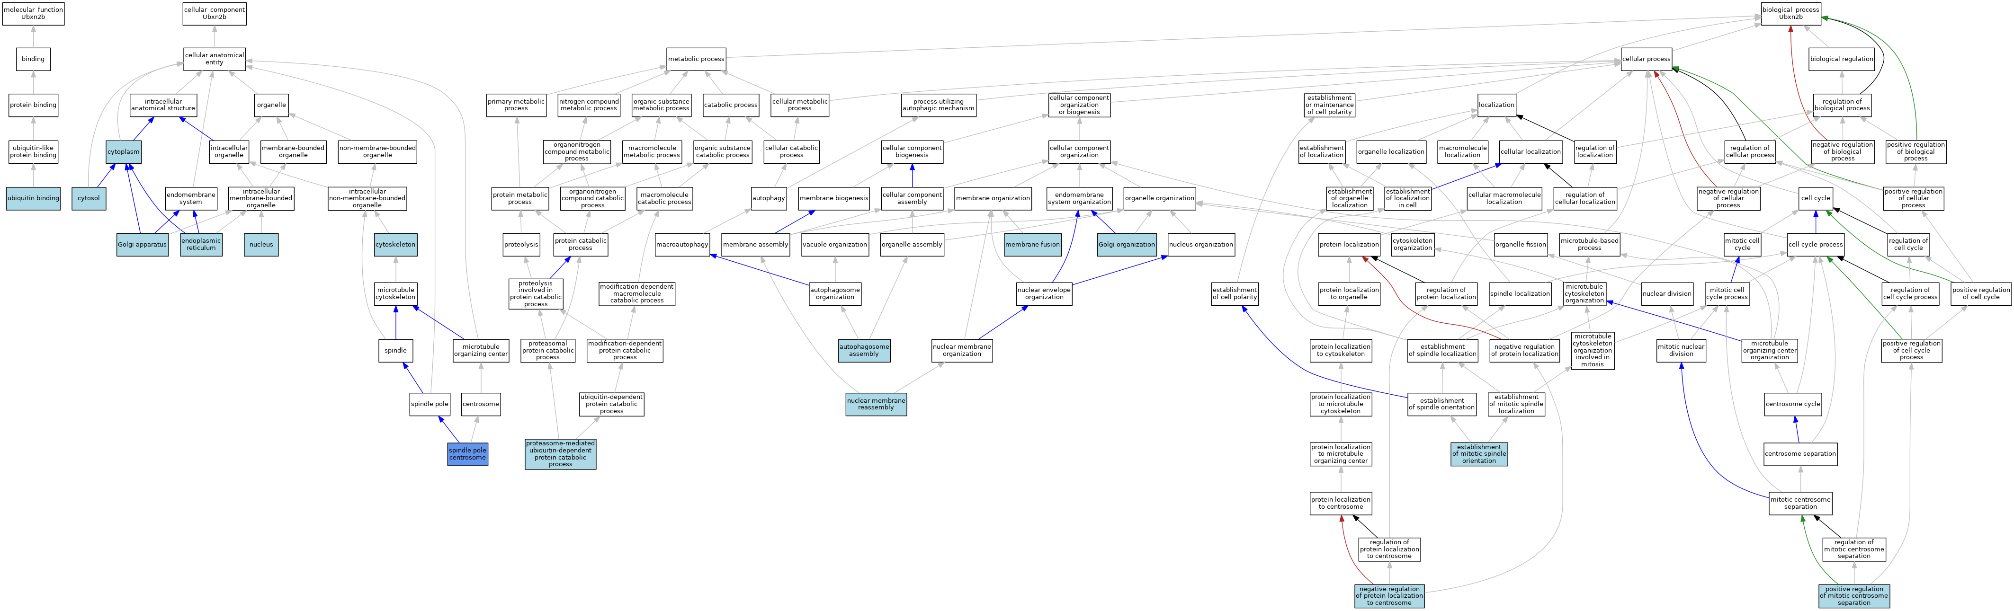Select 'process utilizing autophagic mechanism' node
Image resolution: width=2014 pixels, height=611 pixels.
point(938,106)
